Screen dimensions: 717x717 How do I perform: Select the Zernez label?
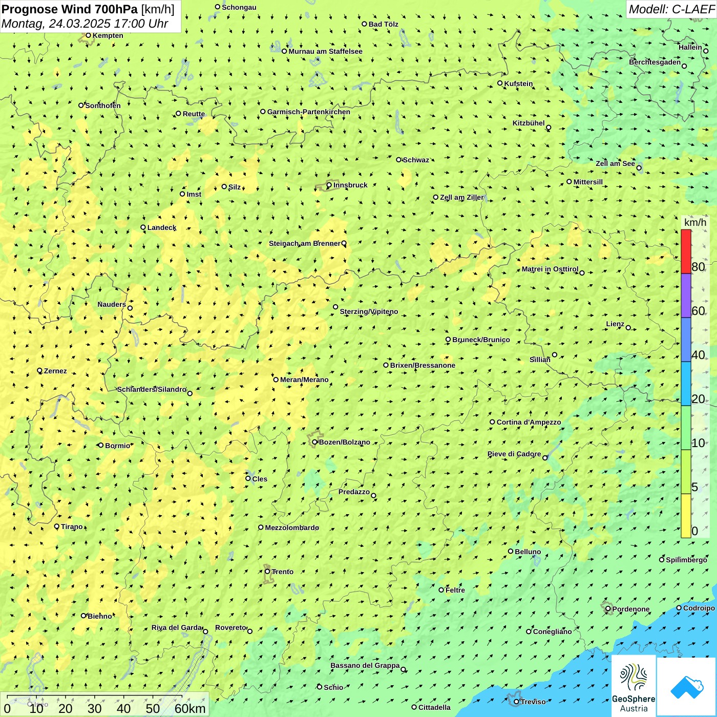[55, 371]
